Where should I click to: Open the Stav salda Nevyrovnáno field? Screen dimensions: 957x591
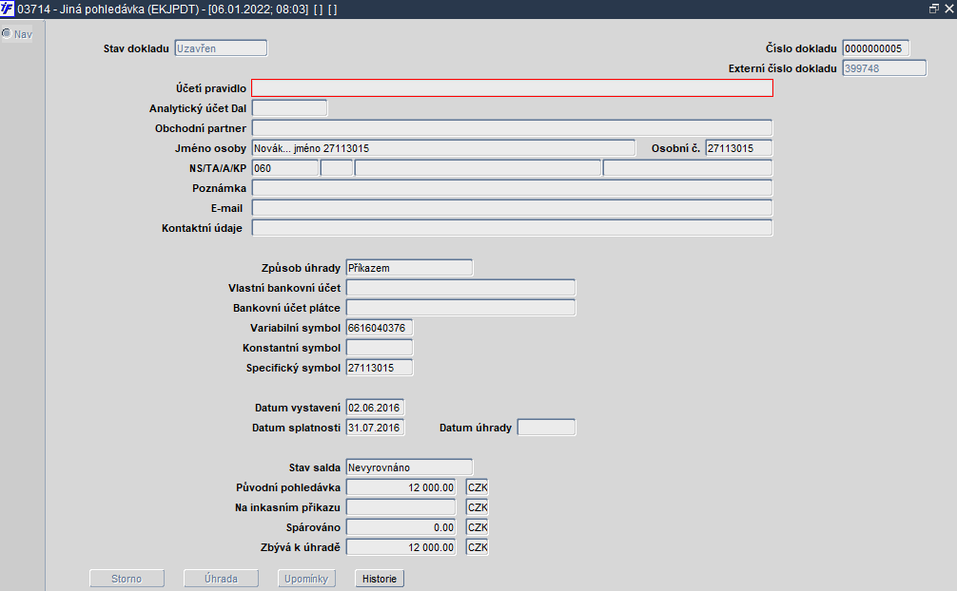coord(409,467)
